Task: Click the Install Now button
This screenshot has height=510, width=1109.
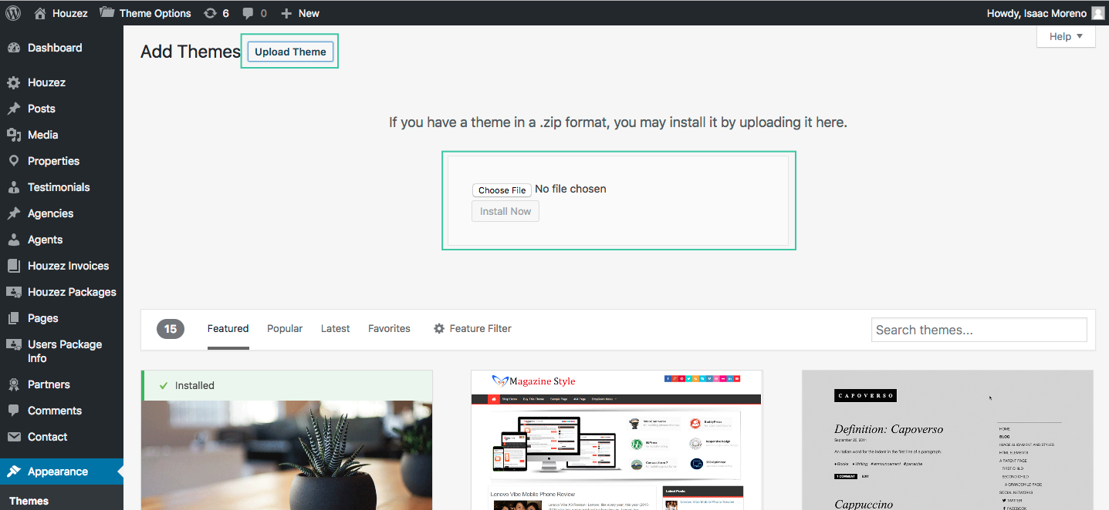Action: coord(505,211)
